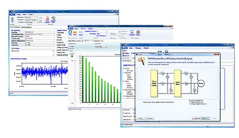Click the green Export CSV icon
This screenshot has height=138, width=239.
pyautogui.click(x=53, y=19)
